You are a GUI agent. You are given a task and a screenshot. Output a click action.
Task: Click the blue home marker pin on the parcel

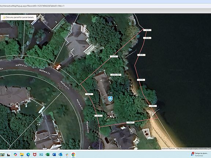point(110,99)
